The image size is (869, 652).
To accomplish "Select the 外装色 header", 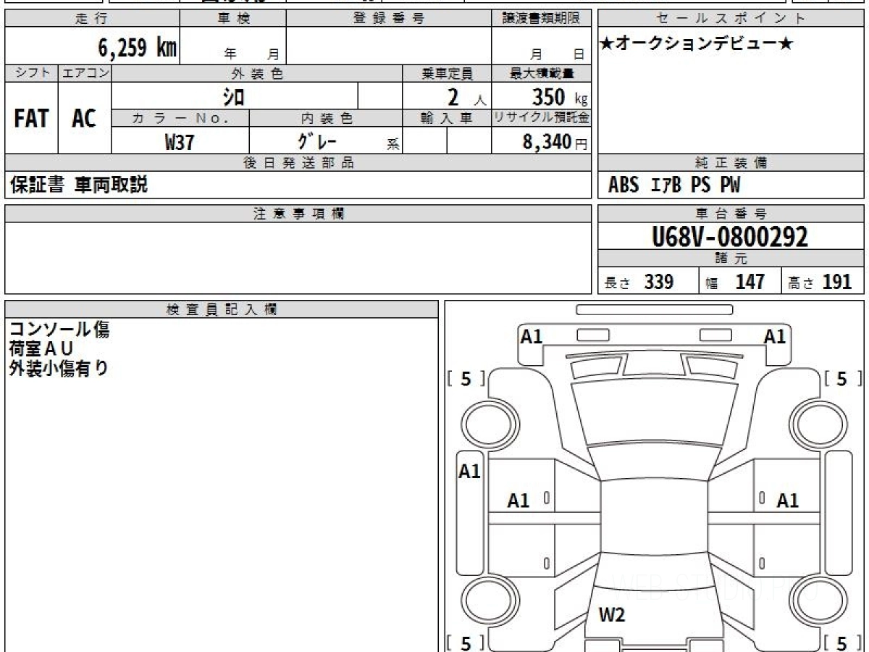I will (x=257, y=73).
